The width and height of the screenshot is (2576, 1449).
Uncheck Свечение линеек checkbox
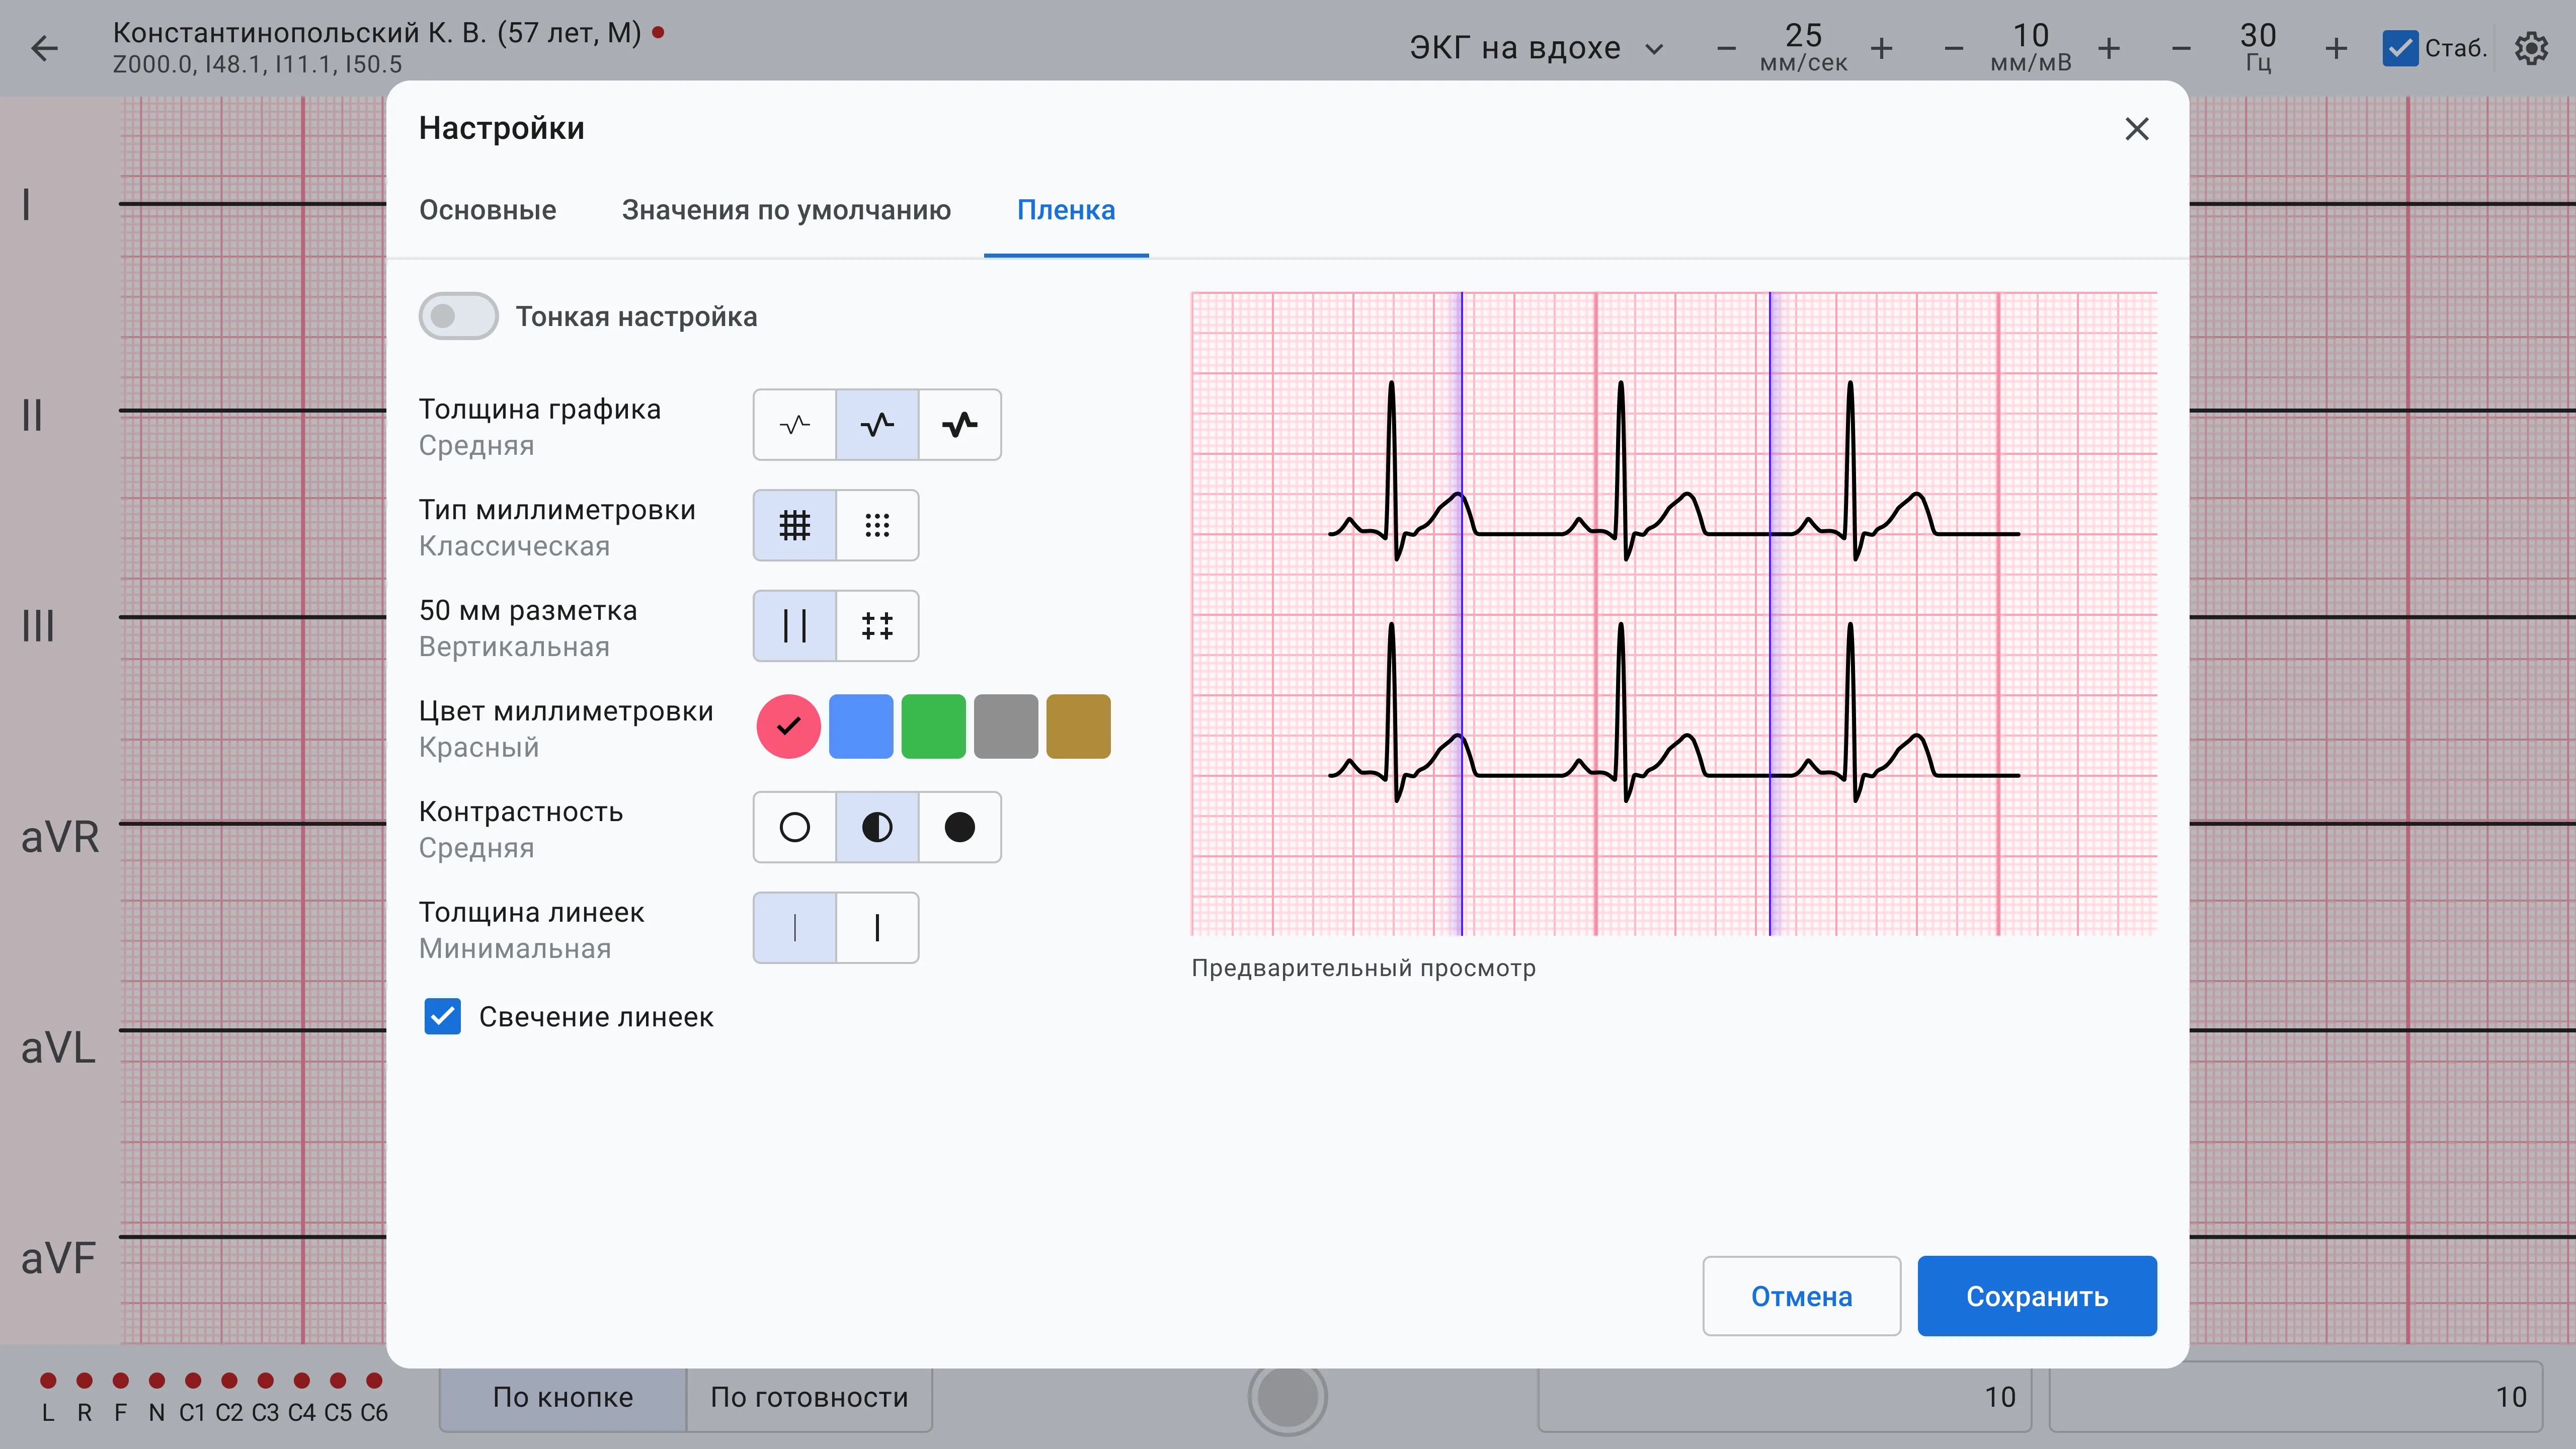(442, 1016)
